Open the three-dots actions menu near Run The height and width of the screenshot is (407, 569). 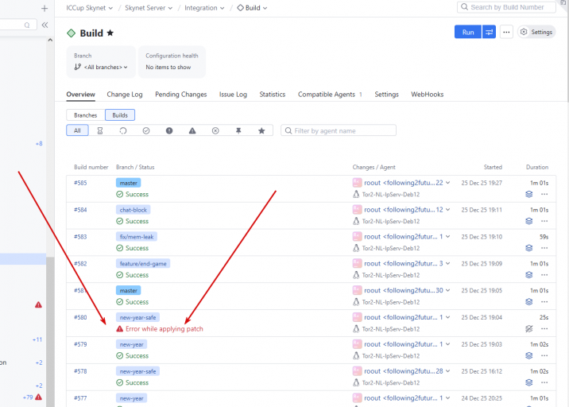506,32
